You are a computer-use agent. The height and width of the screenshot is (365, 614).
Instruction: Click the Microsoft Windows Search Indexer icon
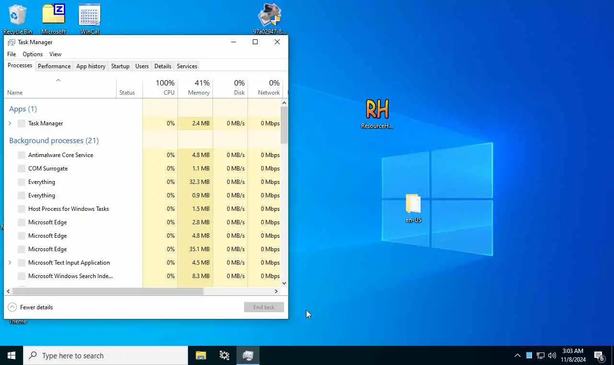(x=21, y=276)
